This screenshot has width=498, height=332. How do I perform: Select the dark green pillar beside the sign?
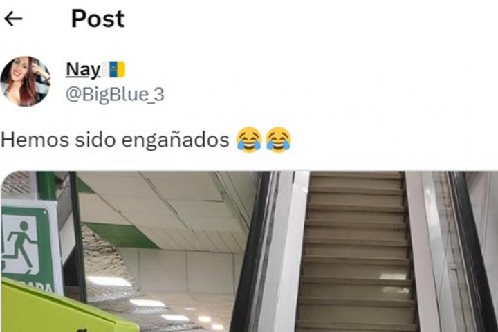78,237
